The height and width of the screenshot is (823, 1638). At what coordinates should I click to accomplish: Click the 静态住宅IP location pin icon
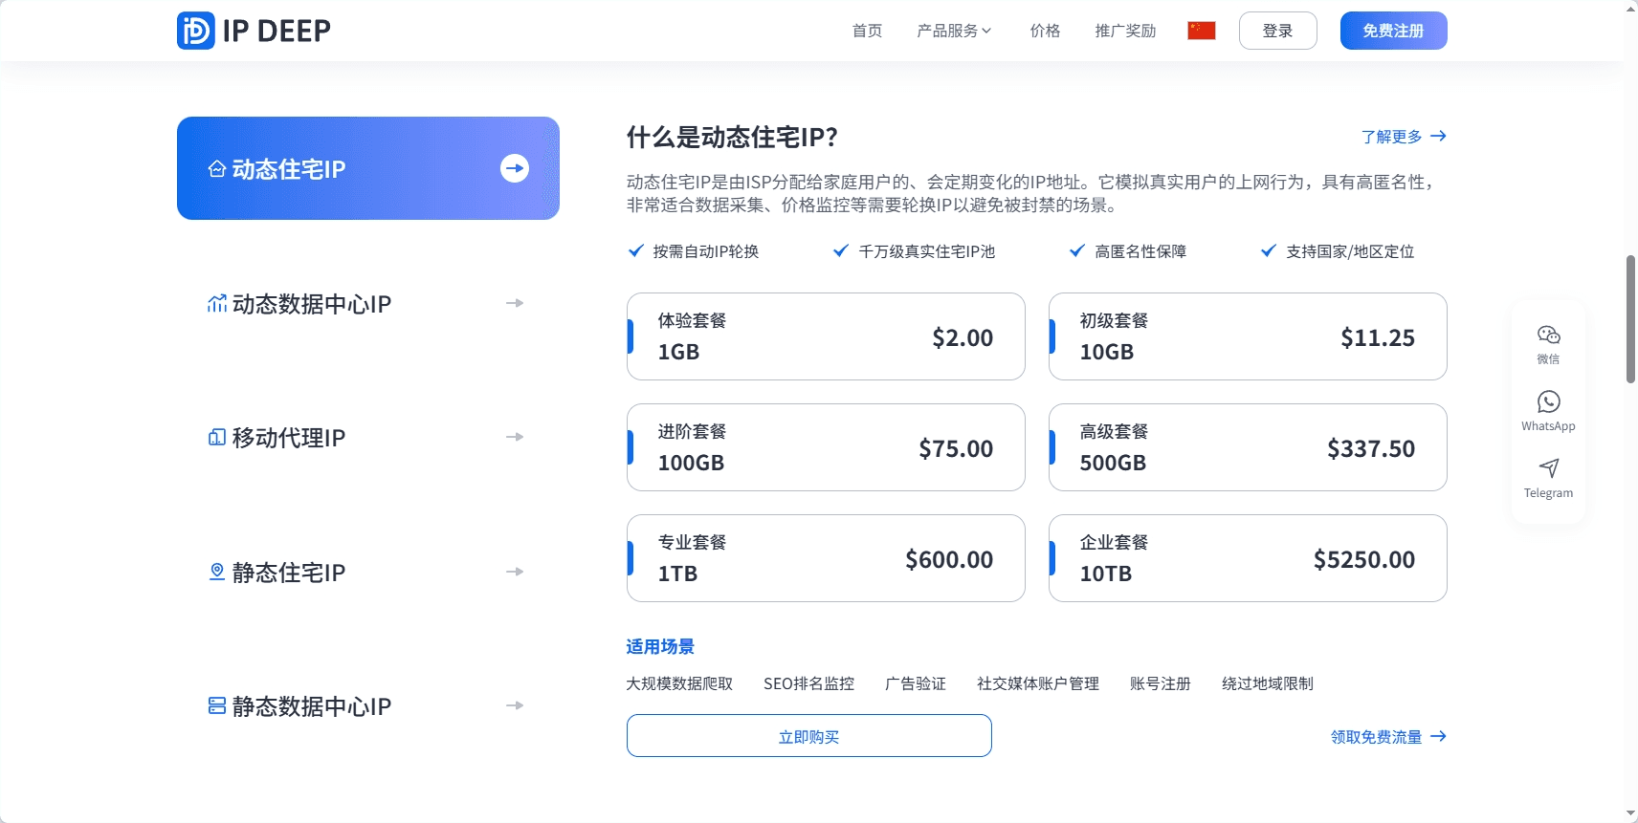click(217, 572)
